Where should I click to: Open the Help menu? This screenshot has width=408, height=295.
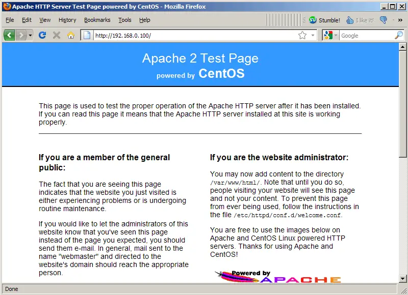tap(144, 20)
